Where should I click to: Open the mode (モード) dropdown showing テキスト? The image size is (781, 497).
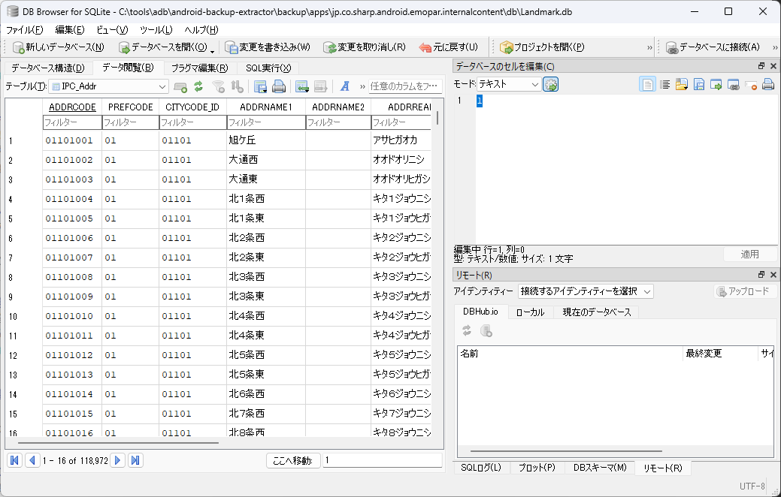(509, 85)
